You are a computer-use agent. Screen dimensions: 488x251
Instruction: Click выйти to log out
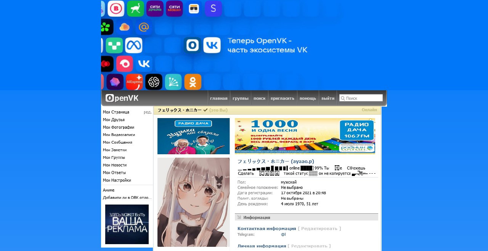(x=328, y=98)
